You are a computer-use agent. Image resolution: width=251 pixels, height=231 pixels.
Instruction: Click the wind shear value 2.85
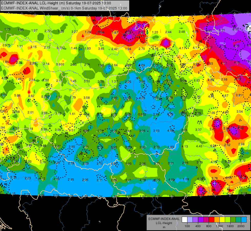coord(71,180)
